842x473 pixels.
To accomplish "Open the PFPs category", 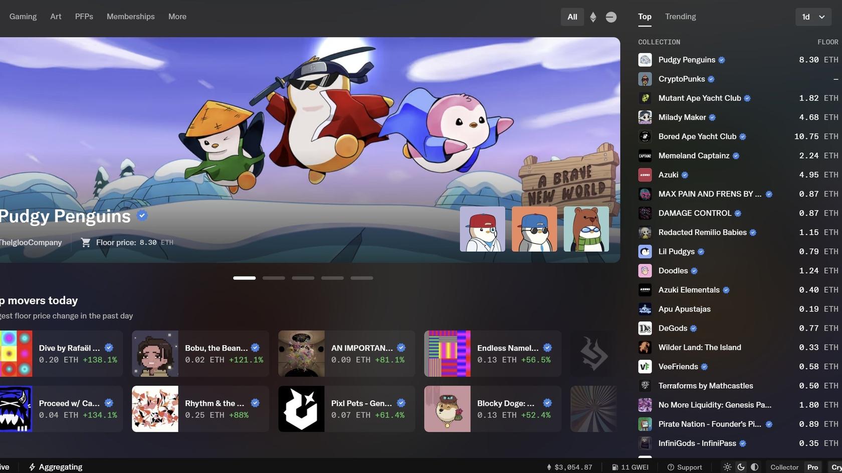I will tap(84, 17).
